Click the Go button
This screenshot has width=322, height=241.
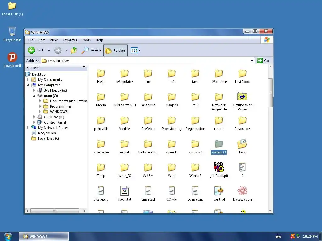[x=263, y=61]
